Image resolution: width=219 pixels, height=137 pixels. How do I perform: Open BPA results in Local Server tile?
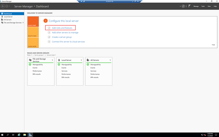pyautogui.click(x=66, y=77)
